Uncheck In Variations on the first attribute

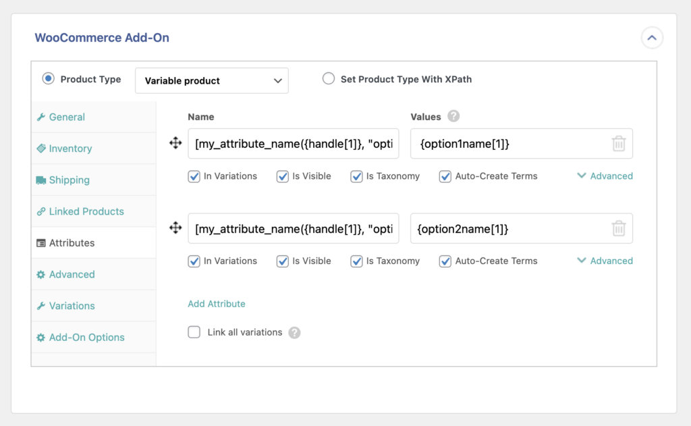point(195,176)
